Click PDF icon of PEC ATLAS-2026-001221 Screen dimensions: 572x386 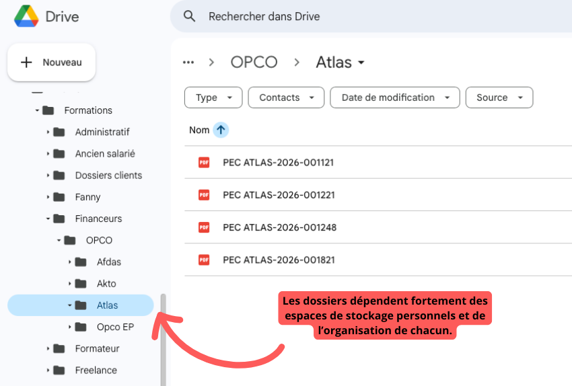click(204, 195)
